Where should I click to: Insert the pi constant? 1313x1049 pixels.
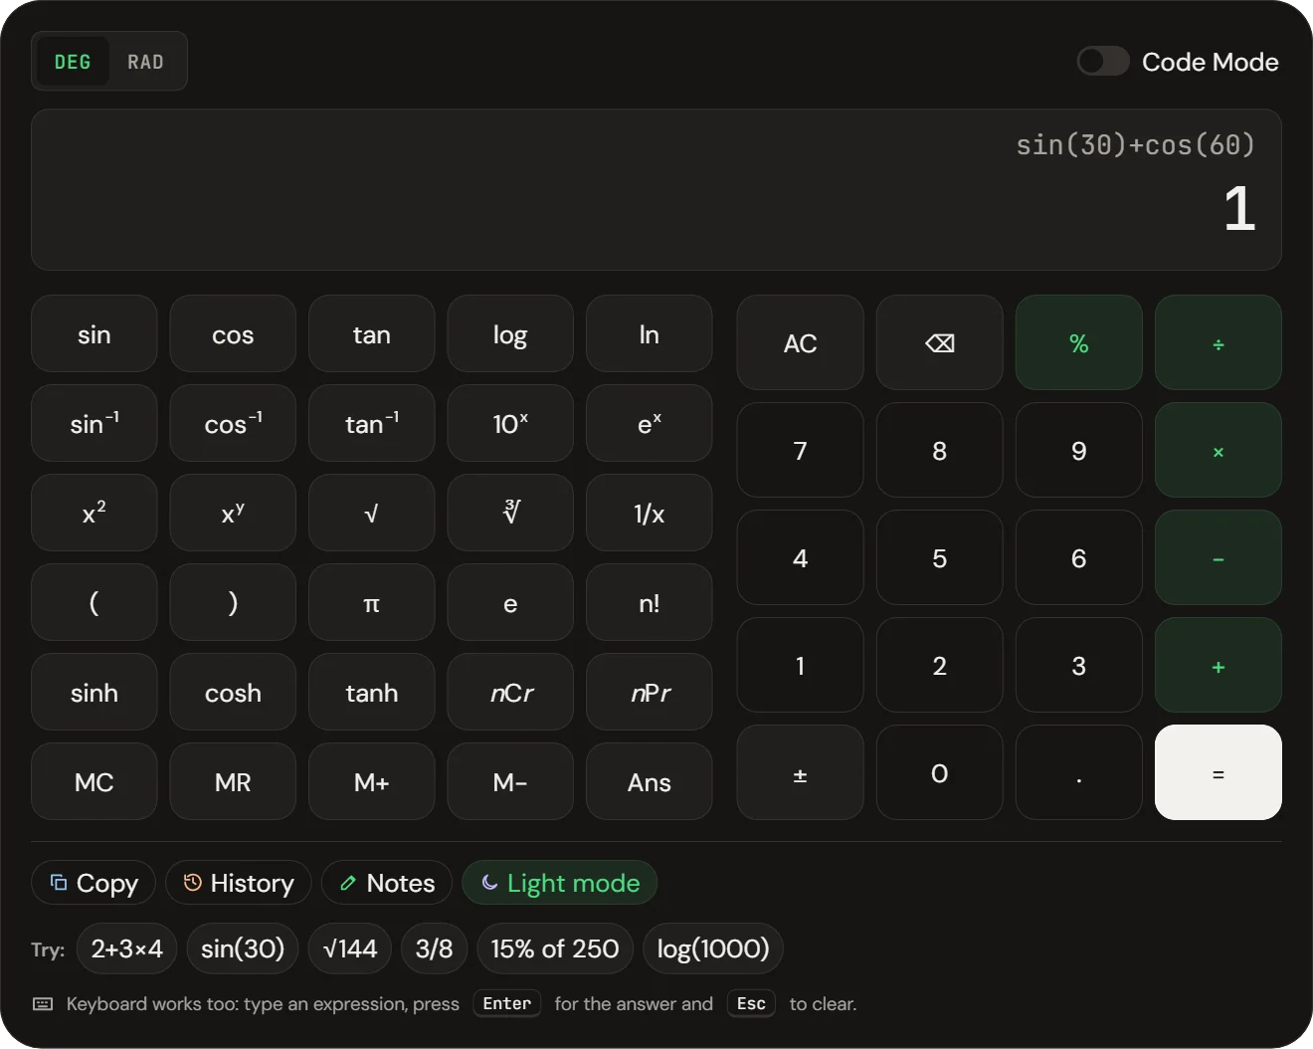371,602
